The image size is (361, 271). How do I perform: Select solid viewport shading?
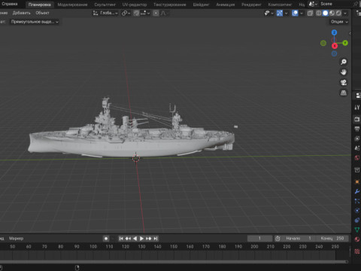pos(326,13)
